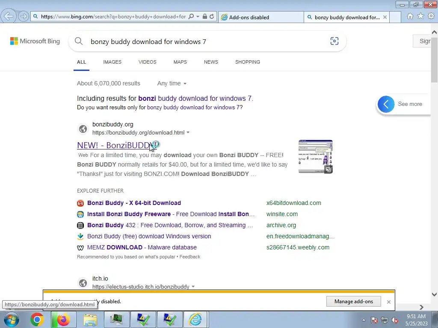The height and width of the screenshot is (328, 438).
Task: Open Favorites star icon
Action: click(x=420, y=16)
